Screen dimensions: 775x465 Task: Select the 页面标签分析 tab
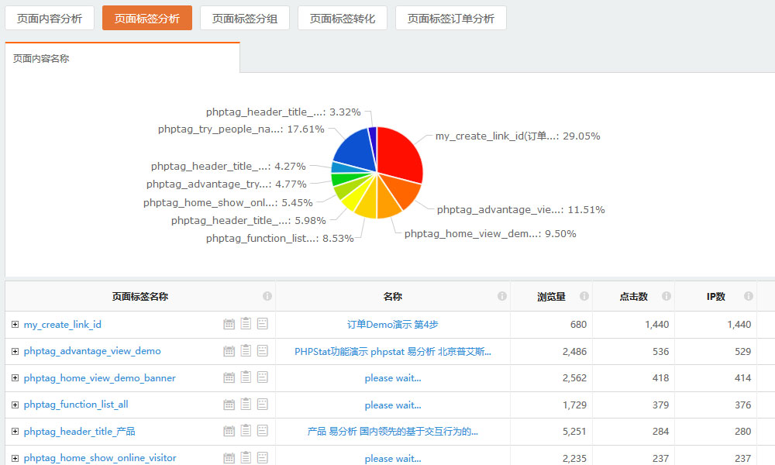(x=146, y=19)
